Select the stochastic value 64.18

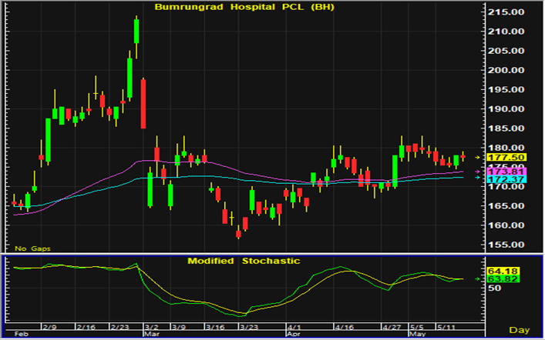[503, 271]
